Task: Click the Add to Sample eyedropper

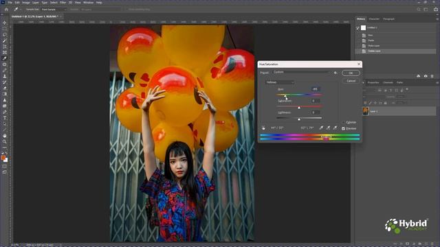Action: [x=328, y=128]
